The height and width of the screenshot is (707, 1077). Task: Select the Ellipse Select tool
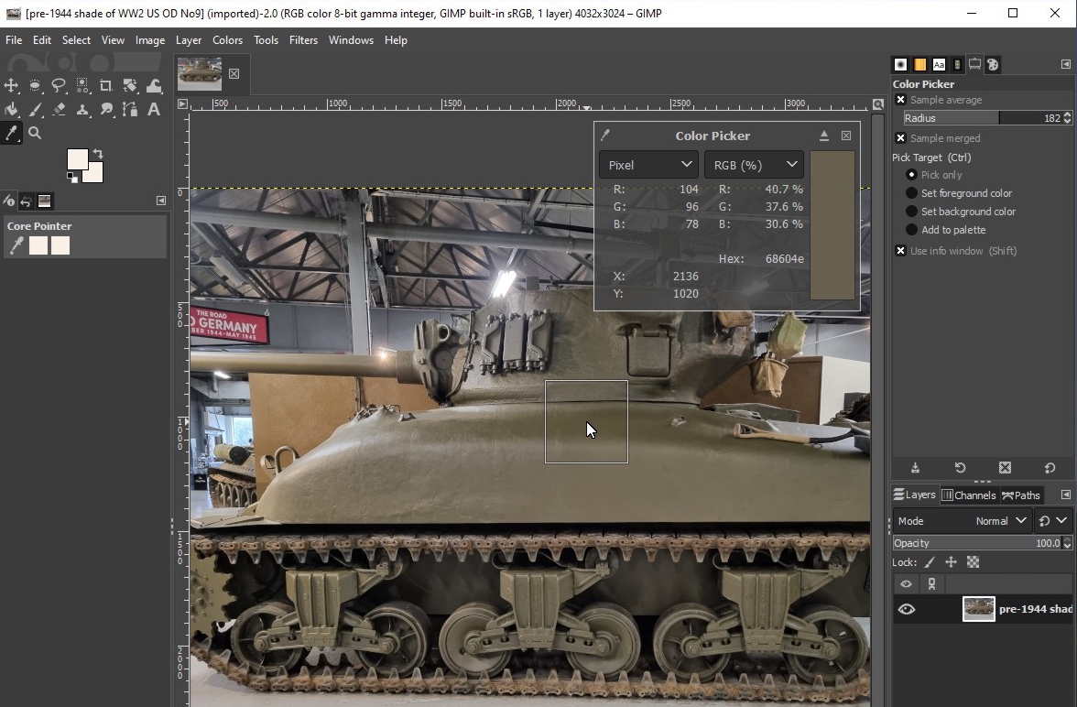35,85
